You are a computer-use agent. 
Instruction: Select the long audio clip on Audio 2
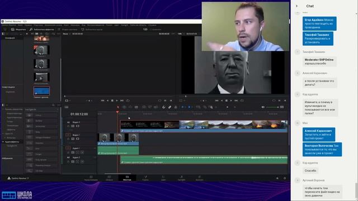(x=204, y=160)
